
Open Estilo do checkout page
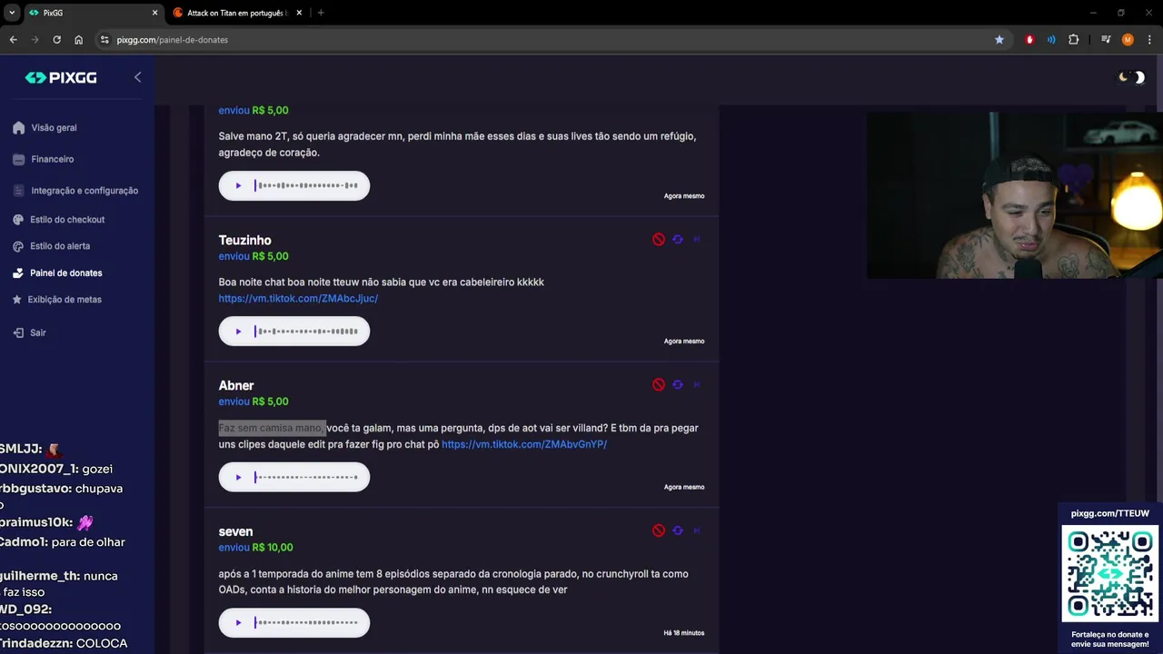tap(59, 220)
